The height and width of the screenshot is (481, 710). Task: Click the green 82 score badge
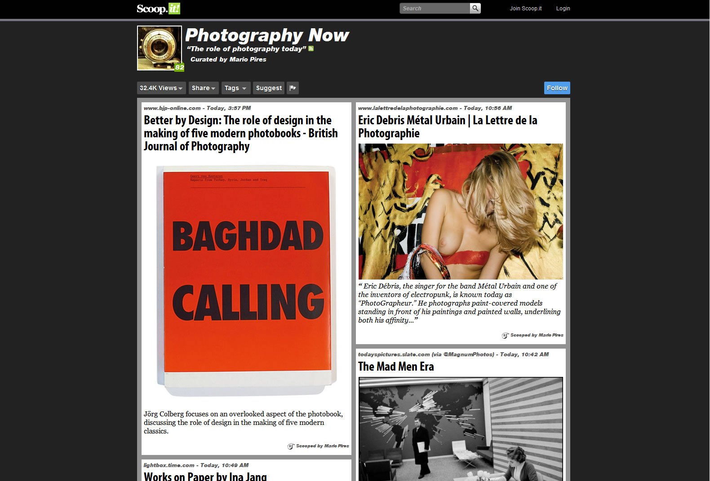coord(179,67)
